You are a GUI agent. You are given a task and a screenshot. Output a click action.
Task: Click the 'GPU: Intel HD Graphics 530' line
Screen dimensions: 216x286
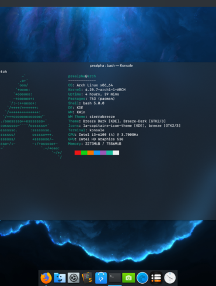tap(96, 139)
